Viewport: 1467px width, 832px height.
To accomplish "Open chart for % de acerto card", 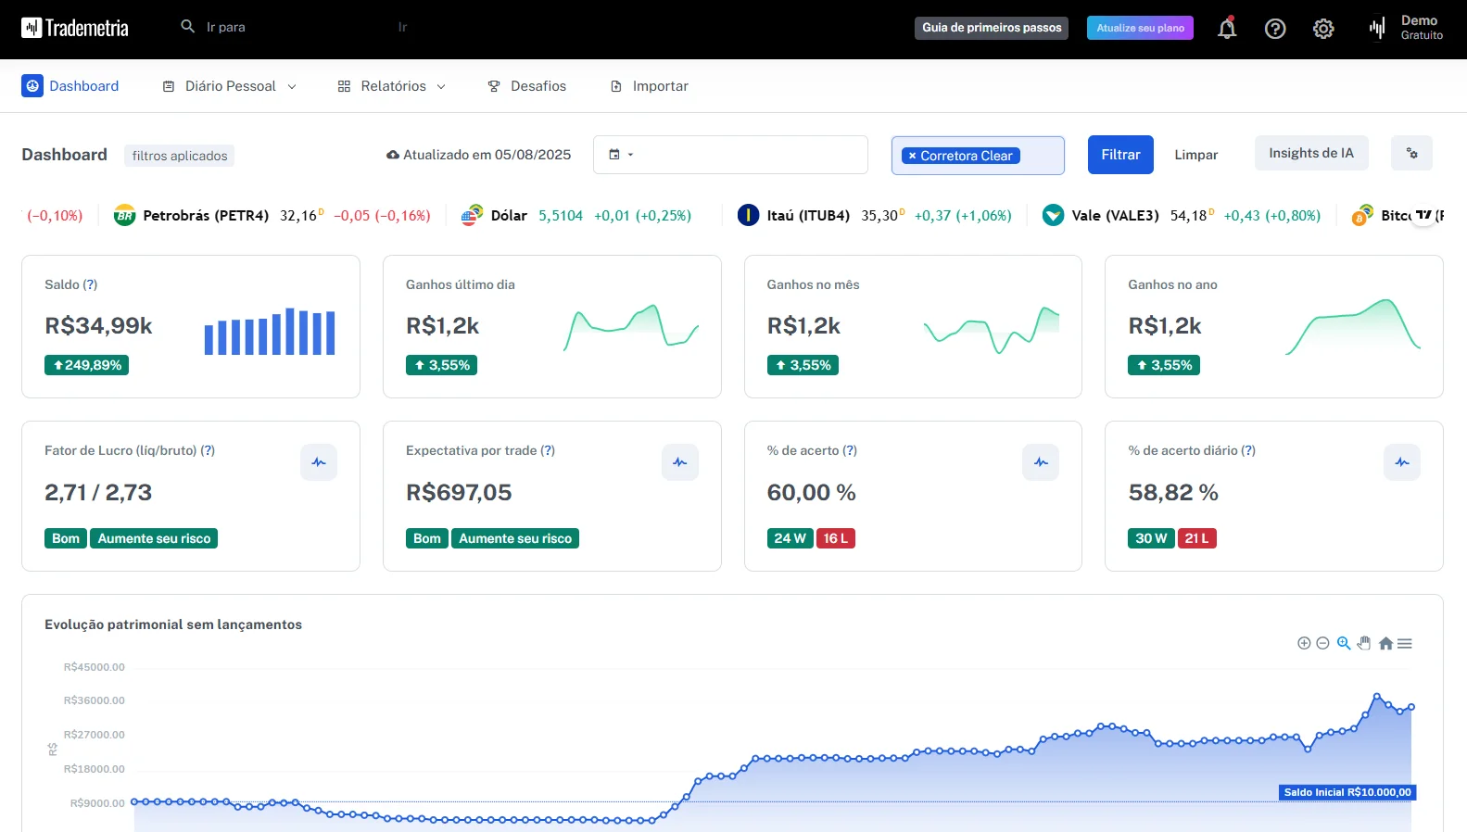I will pos(1041,462).
